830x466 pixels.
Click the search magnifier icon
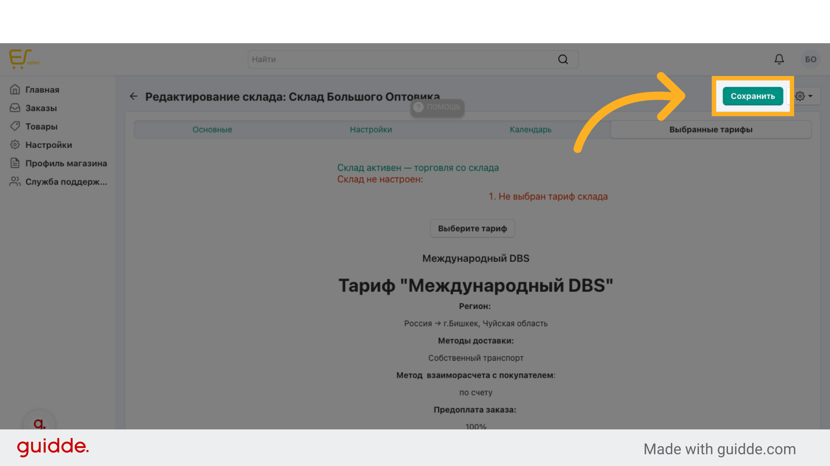(x=563, y=59)
